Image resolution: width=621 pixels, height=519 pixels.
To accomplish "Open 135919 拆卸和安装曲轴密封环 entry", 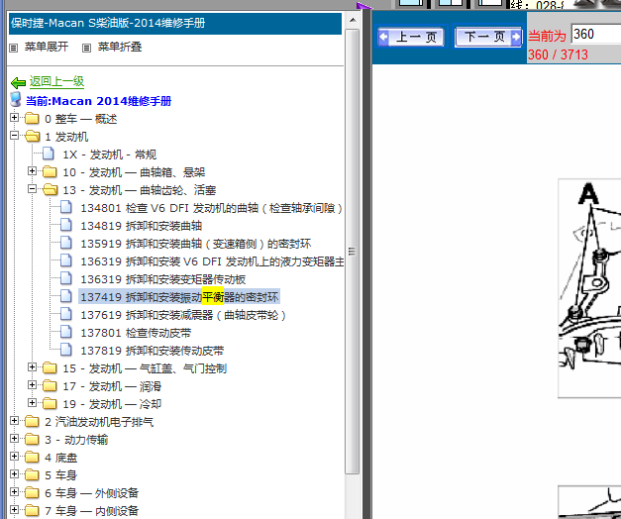I will point(196,244).
